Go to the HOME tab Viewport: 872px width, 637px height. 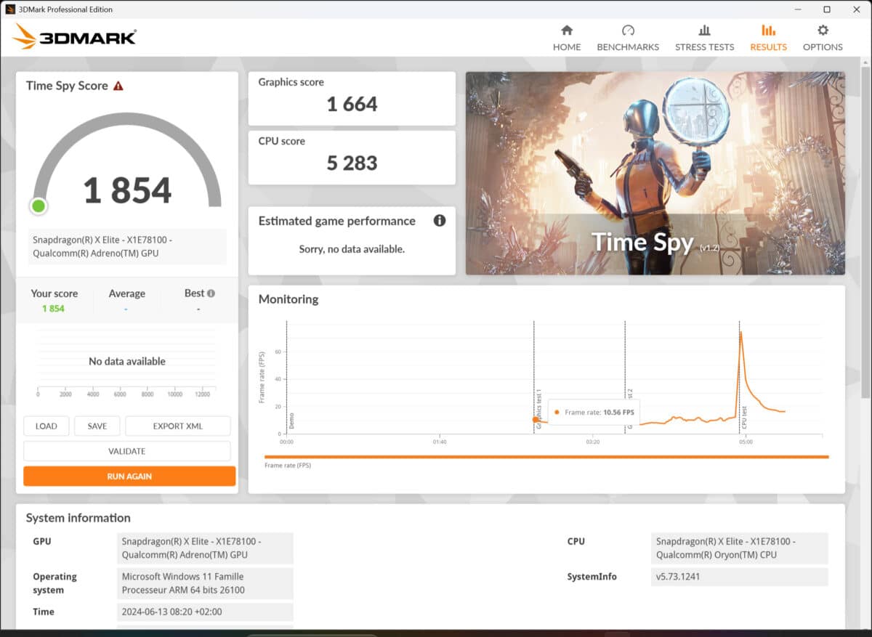[x=567, y=46]
